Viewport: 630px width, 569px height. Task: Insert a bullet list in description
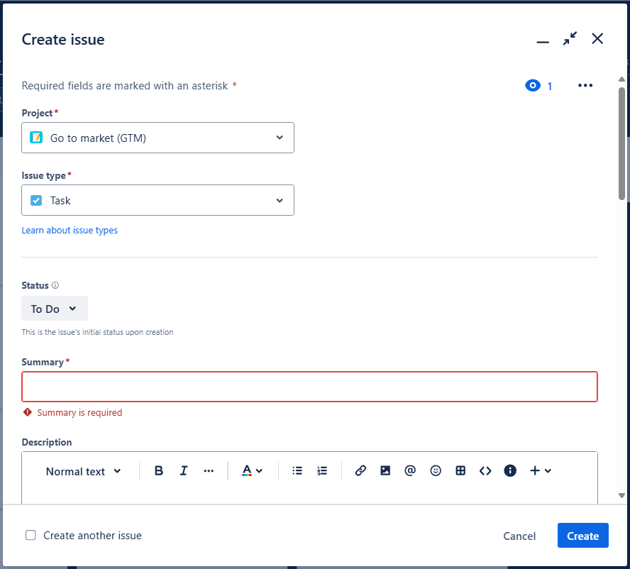click(297, 471)
